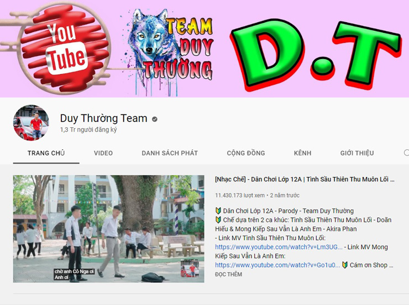Follow the youtube.com link ending in Lm3UG
The width and height of the screenshot is (409, 307).
click(279, 247)
